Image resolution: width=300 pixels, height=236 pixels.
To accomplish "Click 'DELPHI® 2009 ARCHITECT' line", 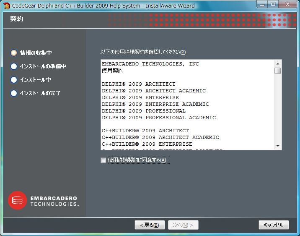I will (x=139, y=84).
